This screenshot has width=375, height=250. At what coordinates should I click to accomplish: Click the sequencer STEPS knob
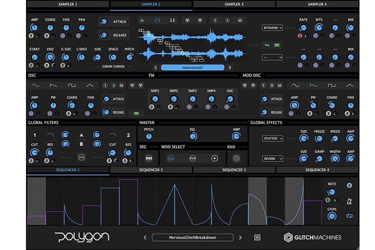[331, 216]
